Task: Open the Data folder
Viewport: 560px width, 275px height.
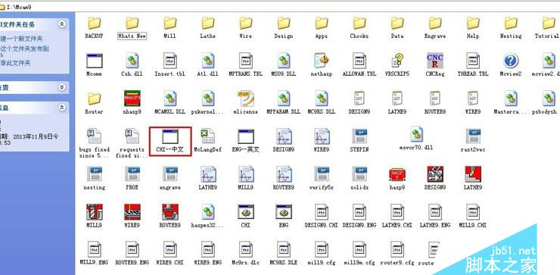Action: coord(397,23)
